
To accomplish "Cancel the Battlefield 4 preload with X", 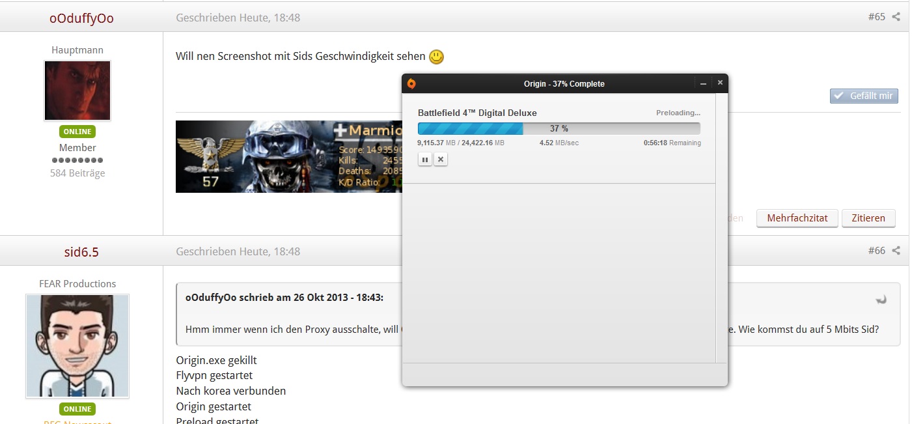I will (x=441, y=159).
